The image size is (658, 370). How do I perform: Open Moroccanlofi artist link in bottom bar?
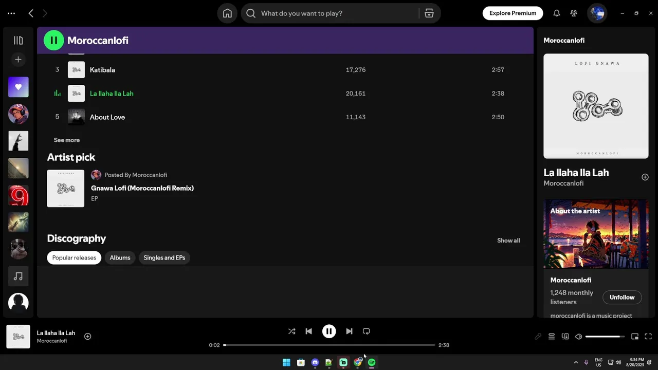pyautogui.click(x=52, y=341)
